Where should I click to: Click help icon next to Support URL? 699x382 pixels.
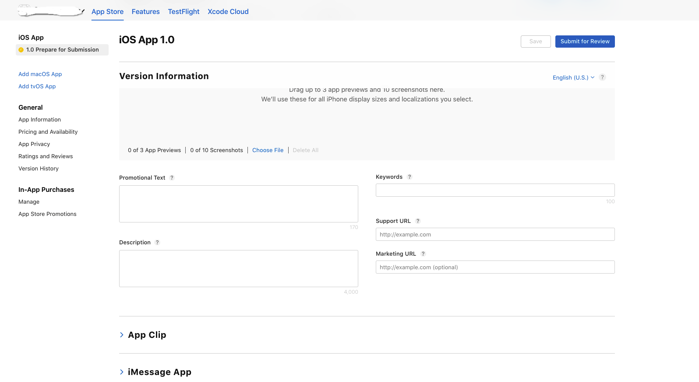(x=418, y=221)
